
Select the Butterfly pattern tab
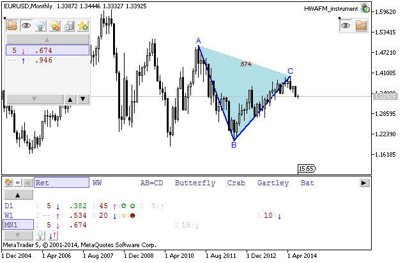[195, 183]
